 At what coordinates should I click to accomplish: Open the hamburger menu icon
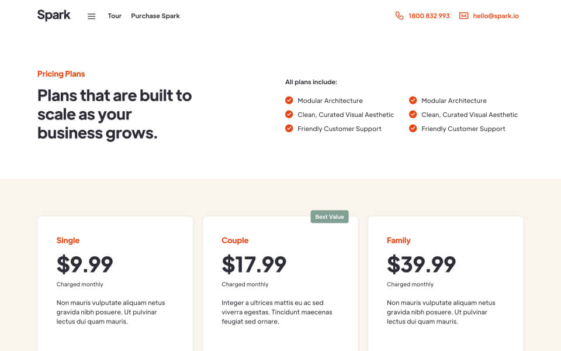(92, 16)
